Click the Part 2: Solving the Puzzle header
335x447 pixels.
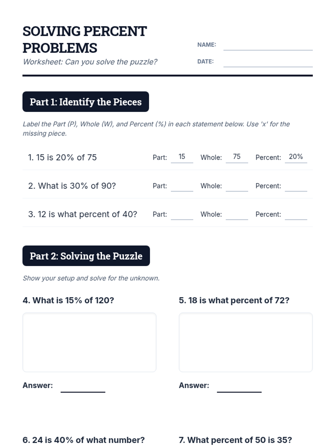86,256
